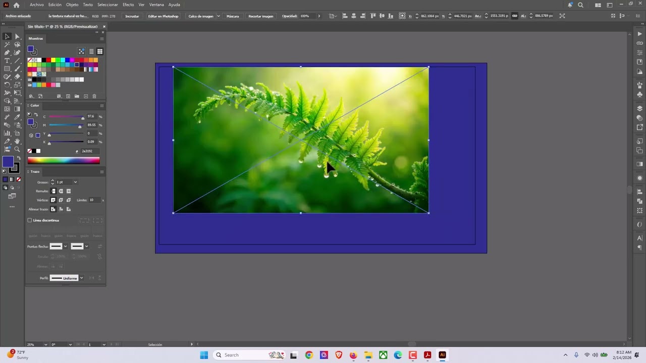Image resolution: width=646 pixels, height=363 pixels.
Task: Collapse the Color panel
Action: pyautogui.click(x=29, y=105)
